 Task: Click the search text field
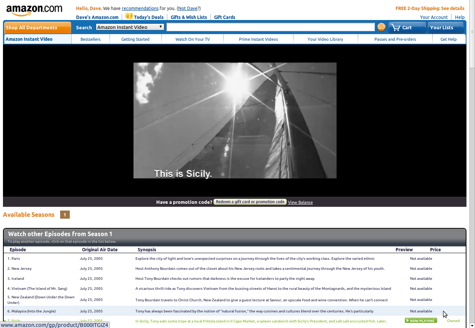271,27
